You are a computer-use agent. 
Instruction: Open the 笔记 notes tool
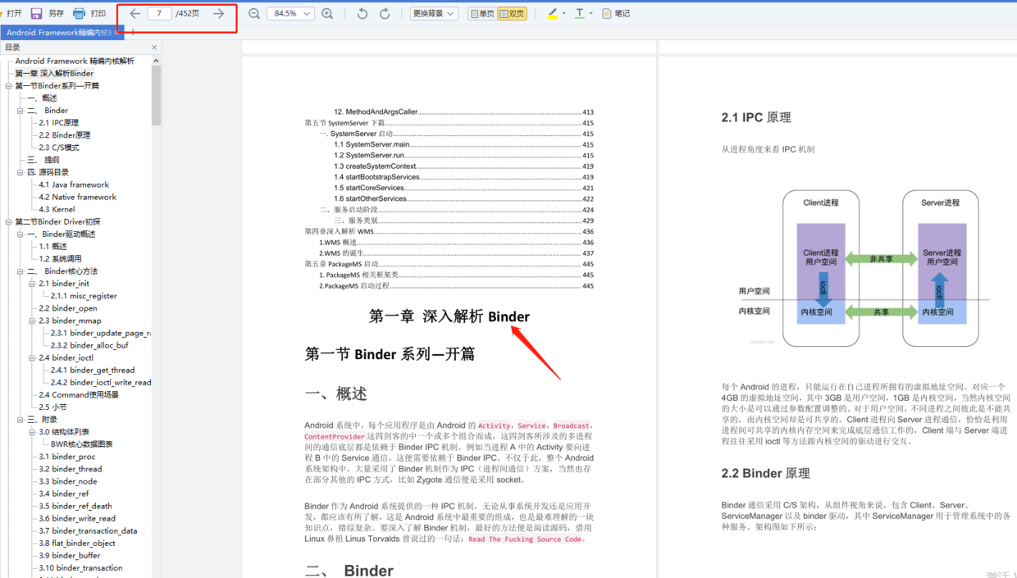pos(616,13)
